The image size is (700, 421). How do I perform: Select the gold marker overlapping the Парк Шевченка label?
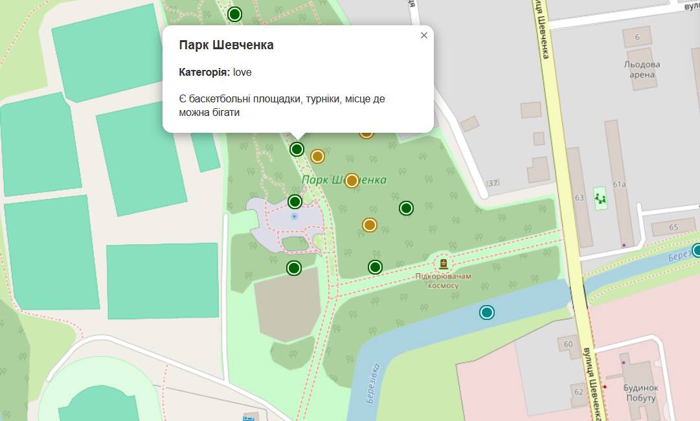click(352, 181)
